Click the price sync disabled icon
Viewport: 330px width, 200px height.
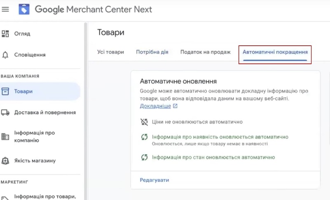[x=144, y=122]
